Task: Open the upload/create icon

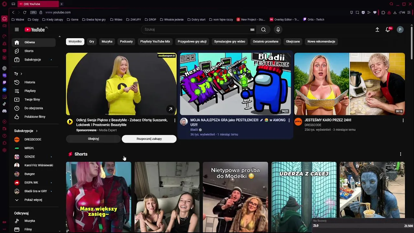Action: (x=377, y=29)
